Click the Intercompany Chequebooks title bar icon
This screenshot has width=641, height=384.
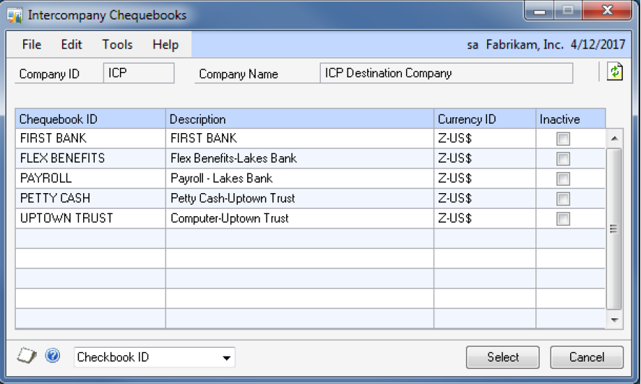pos(14,14)
